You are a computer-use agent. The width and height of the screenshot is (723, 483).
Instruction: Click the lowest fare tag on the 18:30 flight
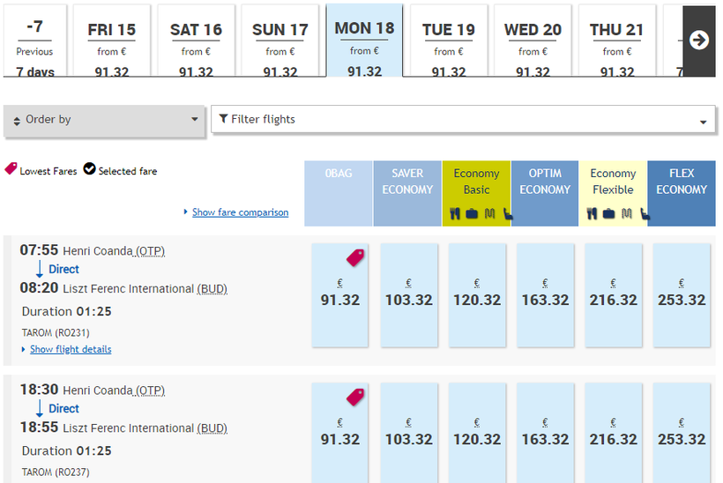pyautogui.click(x=354, y=397)
